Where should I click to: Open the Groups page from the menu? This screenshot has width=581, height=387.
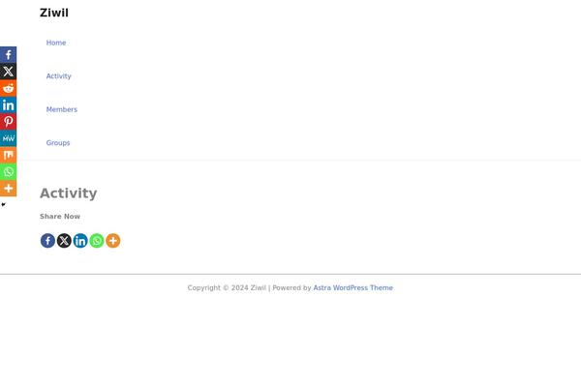tap(58, 143)
